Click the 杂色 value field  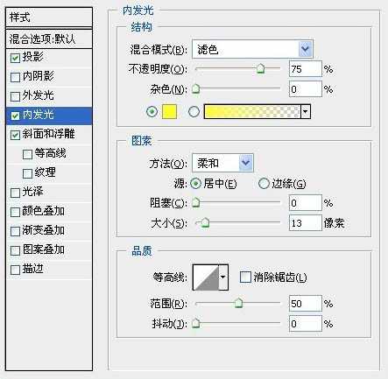click(306, 89)
